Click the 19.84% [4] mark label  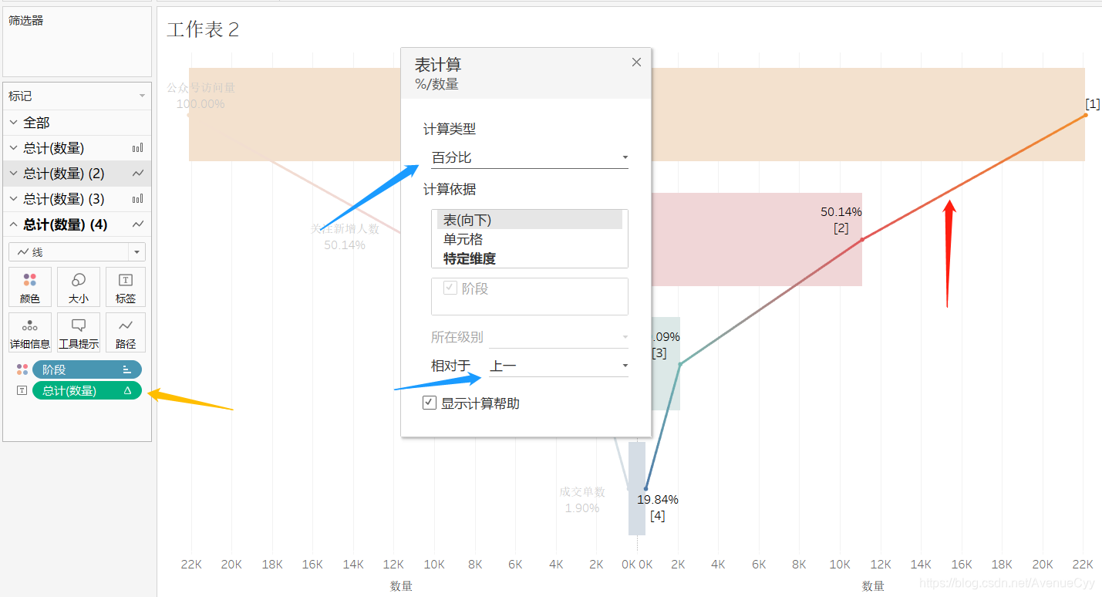(658, 508)
